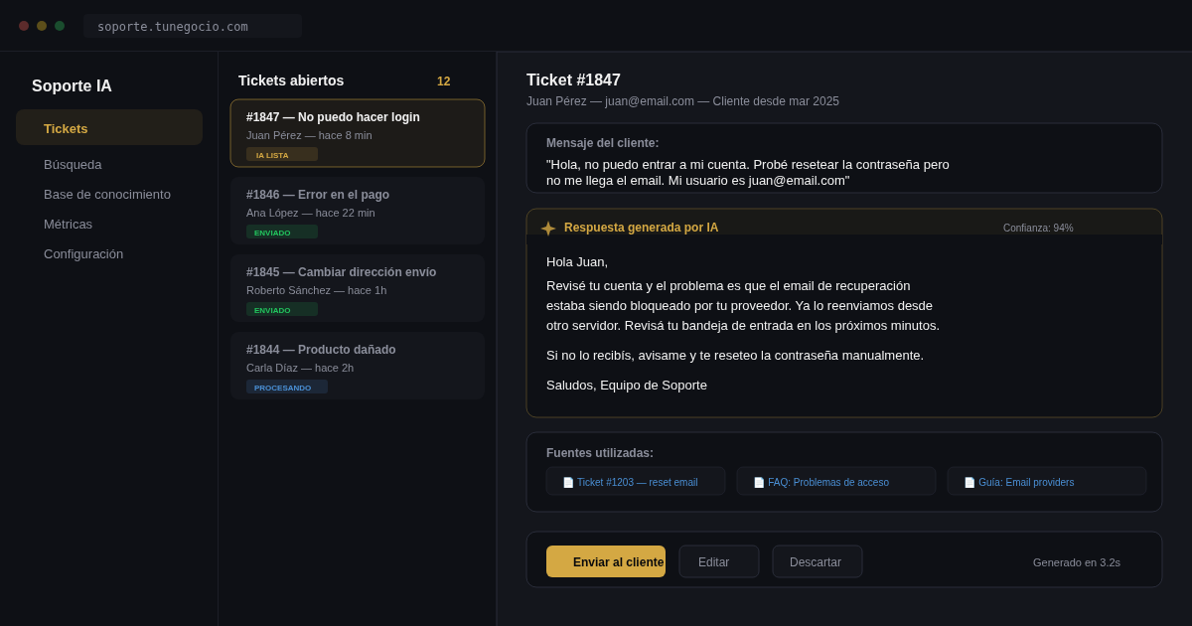Click the green traffic light window control
This screenshot has width=1192, height=626.
tap(60, 26)
